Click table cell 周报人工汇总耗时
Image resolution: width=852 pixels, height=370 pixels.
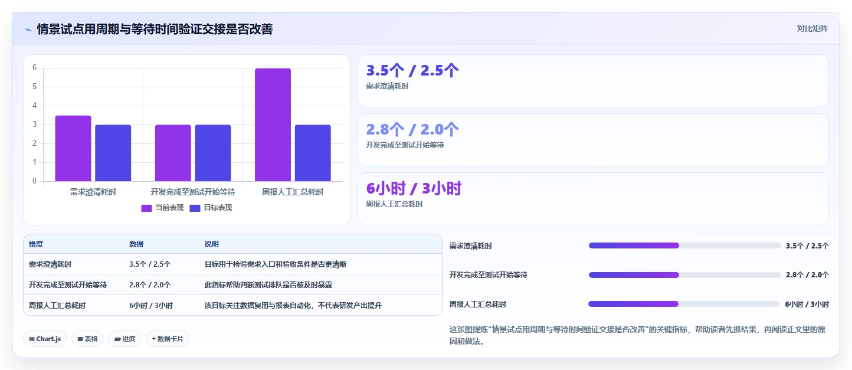click(x=57, y=306)
